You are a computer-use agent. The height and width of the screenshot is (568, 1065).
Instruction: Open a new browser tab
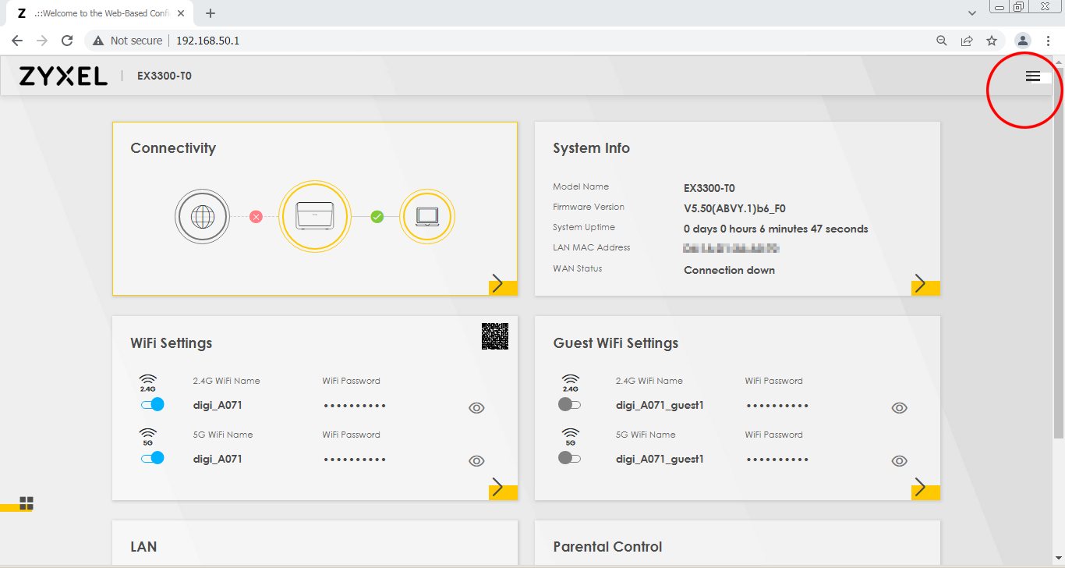tap(211, 13)
